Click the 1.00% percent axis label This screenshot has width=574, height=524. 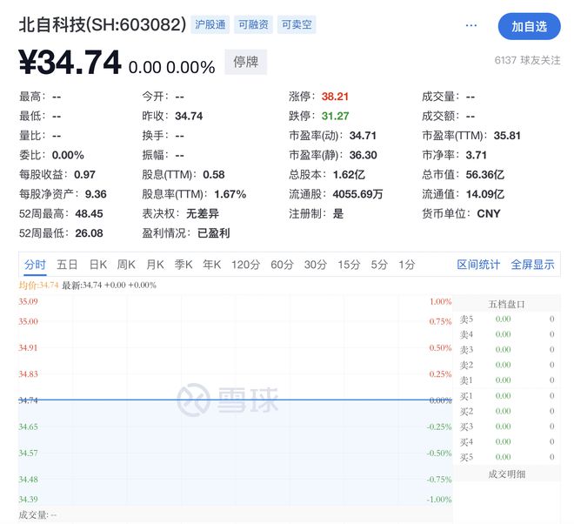pos(440,301)
